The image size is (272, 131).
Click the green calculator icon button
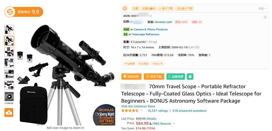[x=190, y=77]
